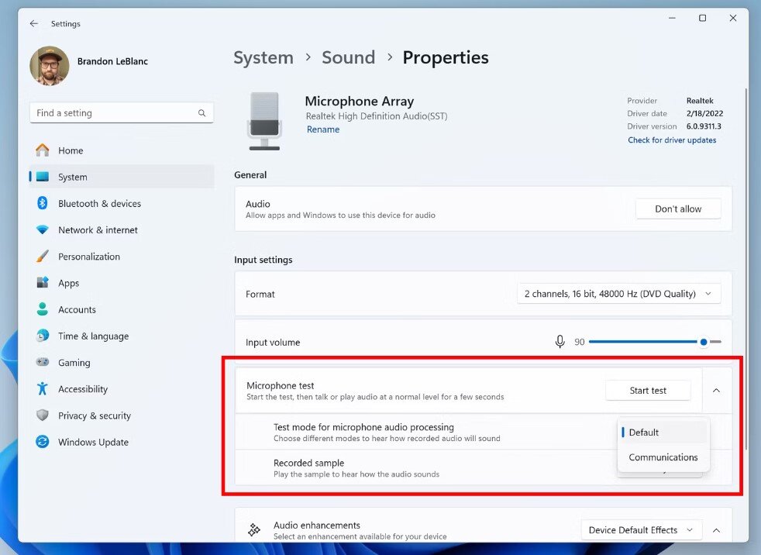This screenshot has width=761, height=555.
Task: Click Check for driver updates
Action: [x=673, y=140]
